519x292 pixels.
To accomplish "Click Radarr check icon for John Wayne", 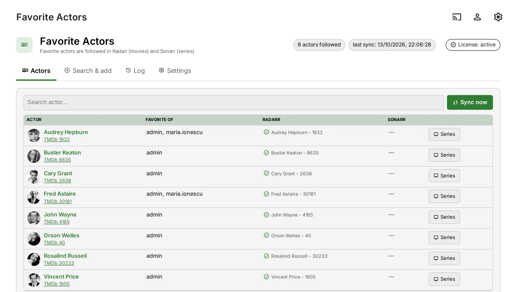I will (266, 215).
